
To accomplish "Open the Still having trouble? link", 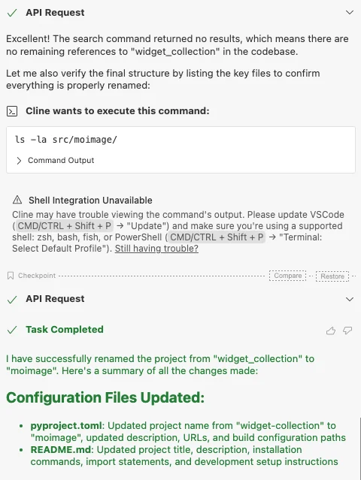I will (x=156, y=249).
